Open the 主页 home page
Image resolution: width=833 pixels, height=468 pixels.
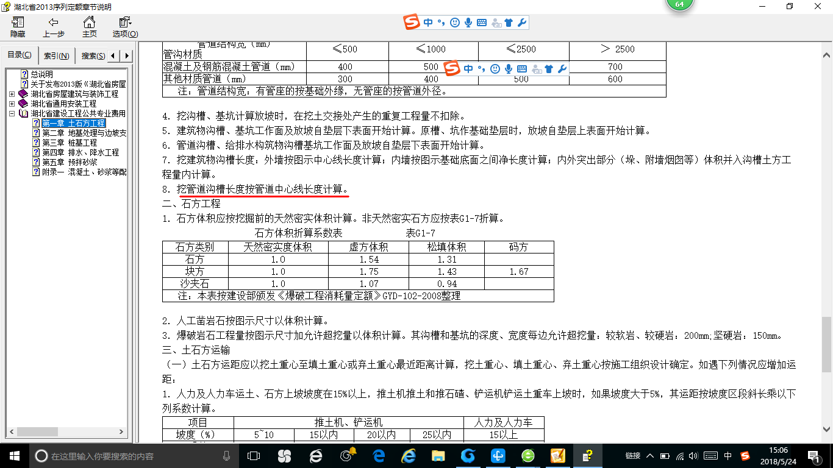(x=89, y=27)
